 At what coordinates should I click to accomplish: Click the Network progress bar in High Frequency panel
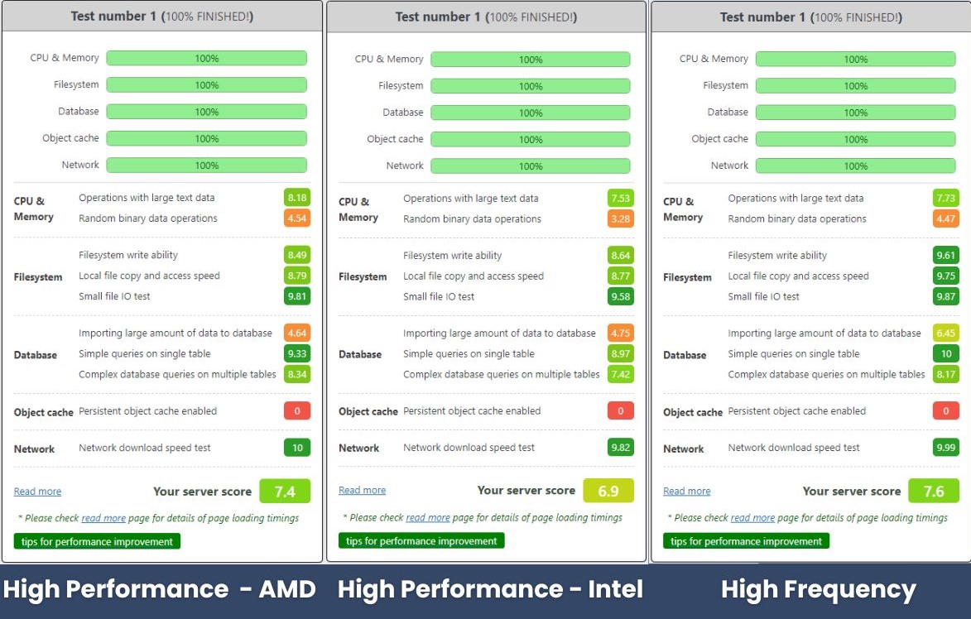(x=855, y=165)
